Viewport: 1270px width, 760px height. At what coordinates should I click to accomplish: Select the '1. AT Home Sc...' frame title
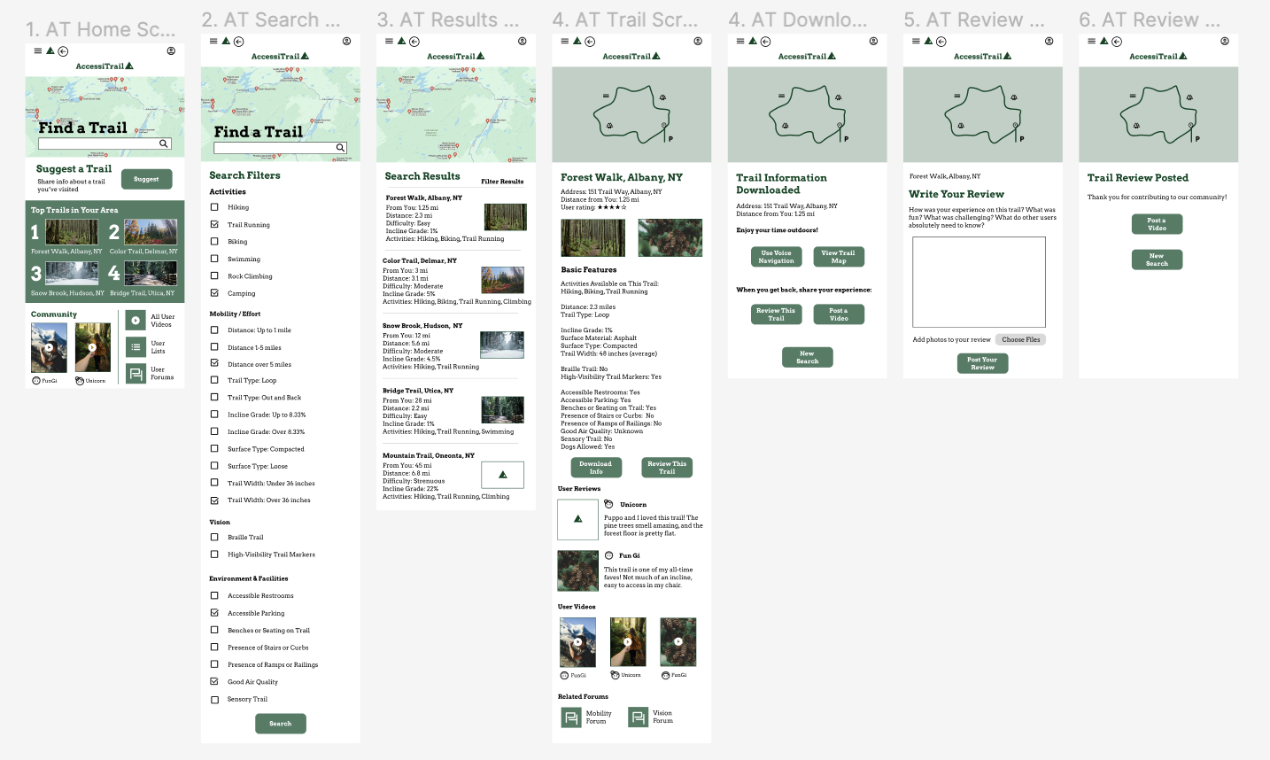point(100,29)
